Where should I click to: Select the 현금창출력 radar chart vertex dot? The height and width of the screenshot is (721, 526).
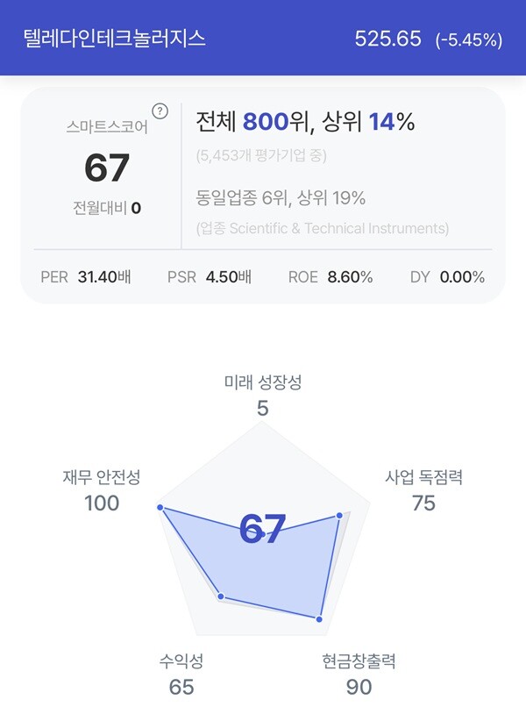pos(319,619)
